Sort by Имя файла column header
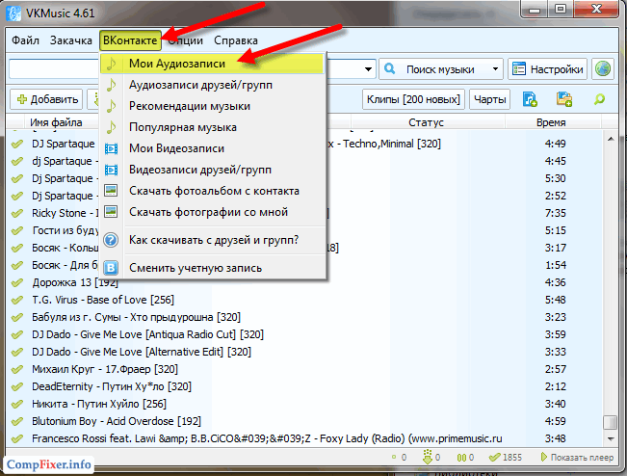Viewport: 627px width, 476px height. click(56, 122)
